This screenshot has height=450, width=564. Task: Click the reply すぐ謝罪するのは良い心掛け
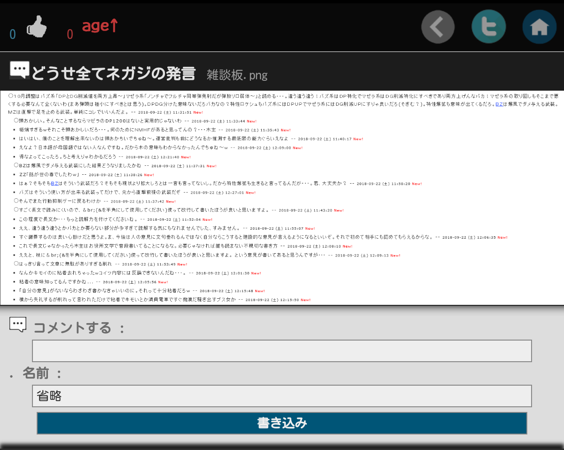coord(263,237)
